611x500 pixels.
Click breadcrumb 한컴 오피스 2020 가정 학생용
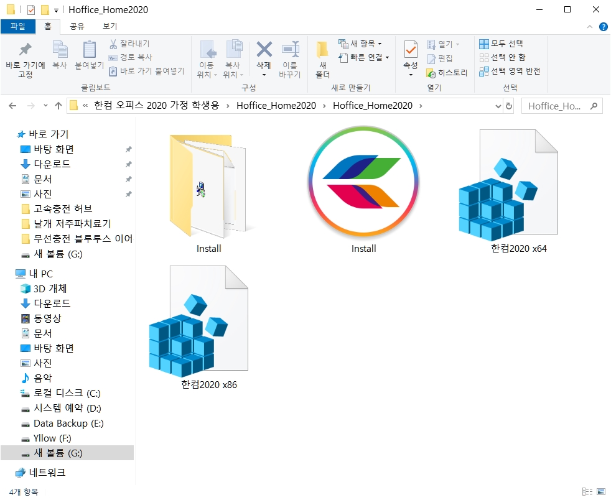pos(157,106)
